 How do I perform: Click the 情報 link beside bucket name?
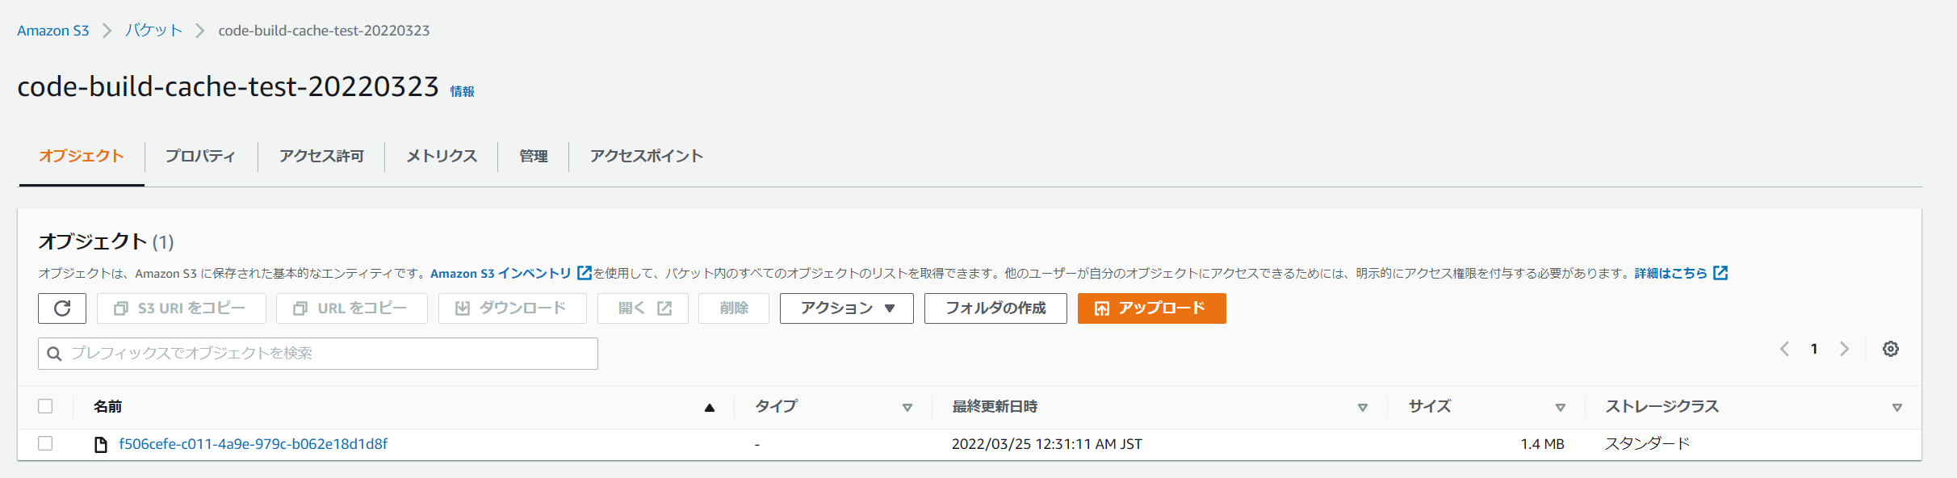click(x=463, y=91)
